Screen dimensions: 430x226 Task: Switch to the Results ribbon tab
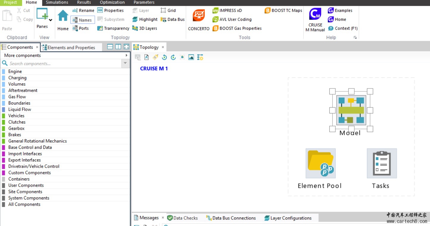tap(84, 2)
